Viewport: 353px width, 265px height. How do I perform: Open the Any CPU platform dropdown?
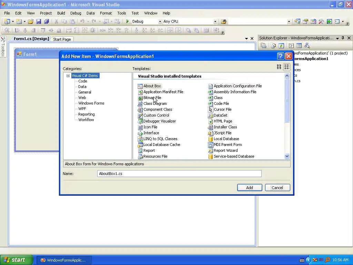(x=215, y=22)
